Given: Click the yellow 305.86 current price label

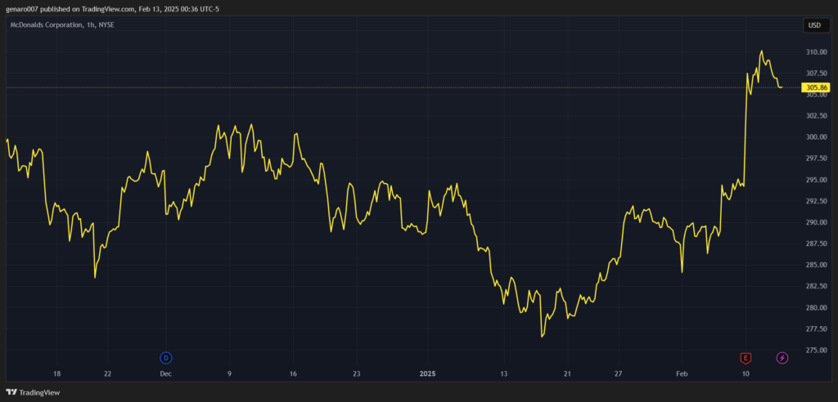Looking at the screenshot, I should [x=817, y=87].
